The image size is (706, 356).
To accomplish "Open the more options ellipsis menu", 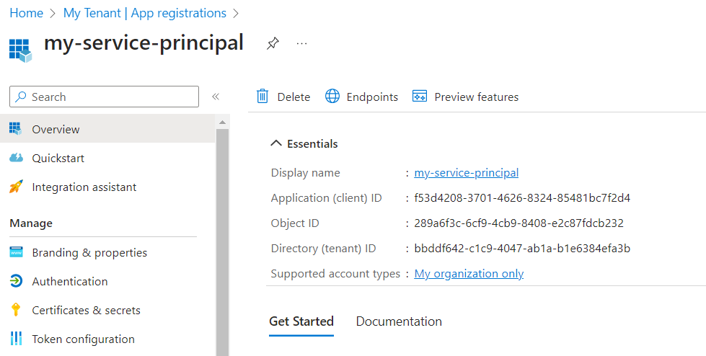I will 301,44.
